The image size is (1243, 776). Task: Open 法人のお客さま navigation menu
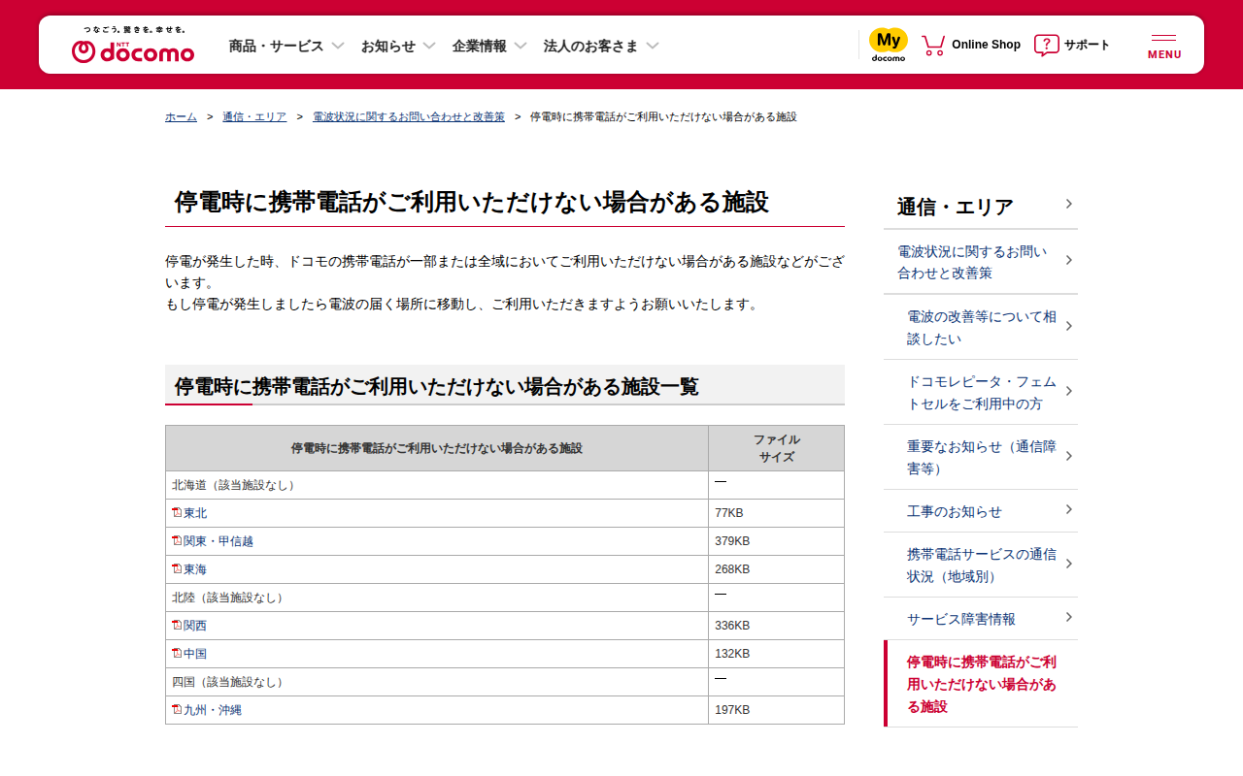click(x=601, y=46)
